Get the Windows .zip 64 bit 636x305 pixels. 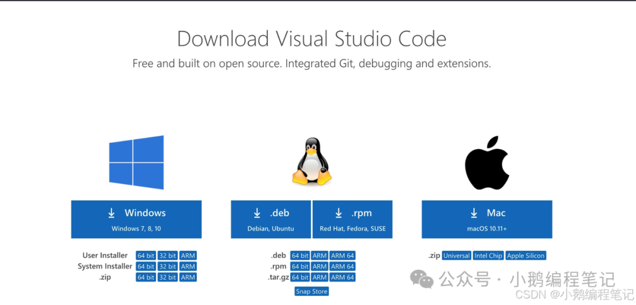click(x=146, y=277)
